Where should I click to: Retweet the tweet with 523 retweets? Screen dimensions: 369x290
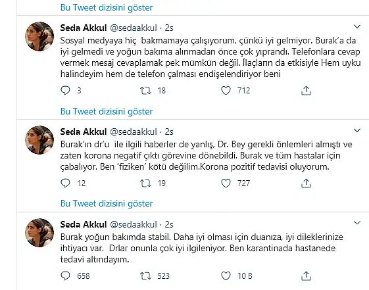pos(145,276)
